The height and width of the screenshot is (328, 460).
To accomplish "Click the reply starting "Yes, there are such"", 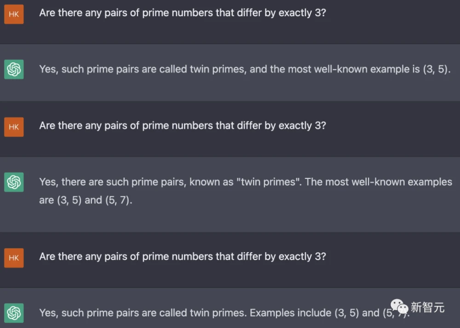I will (x=138, y=182).
